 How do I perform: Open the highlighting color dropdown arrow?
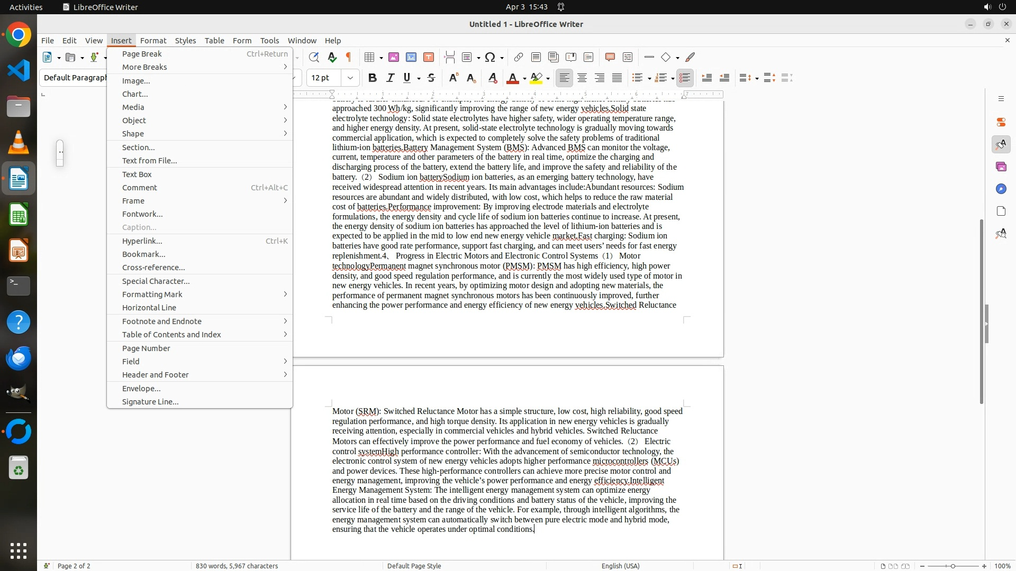click(548, 79)
